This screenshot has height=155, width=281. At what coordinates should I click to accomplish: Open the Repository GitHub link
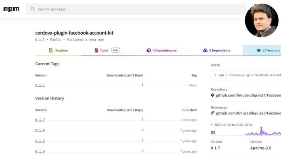(248, 95)
